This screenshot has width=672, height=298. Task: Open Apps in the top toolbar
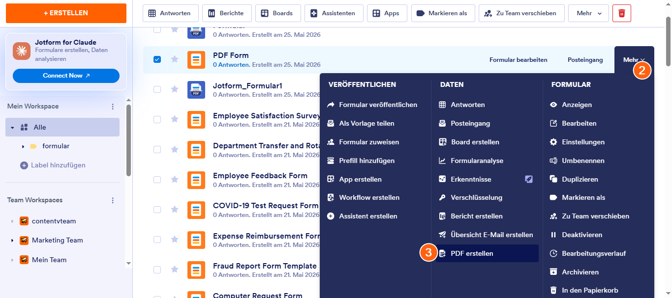[387, 13]
